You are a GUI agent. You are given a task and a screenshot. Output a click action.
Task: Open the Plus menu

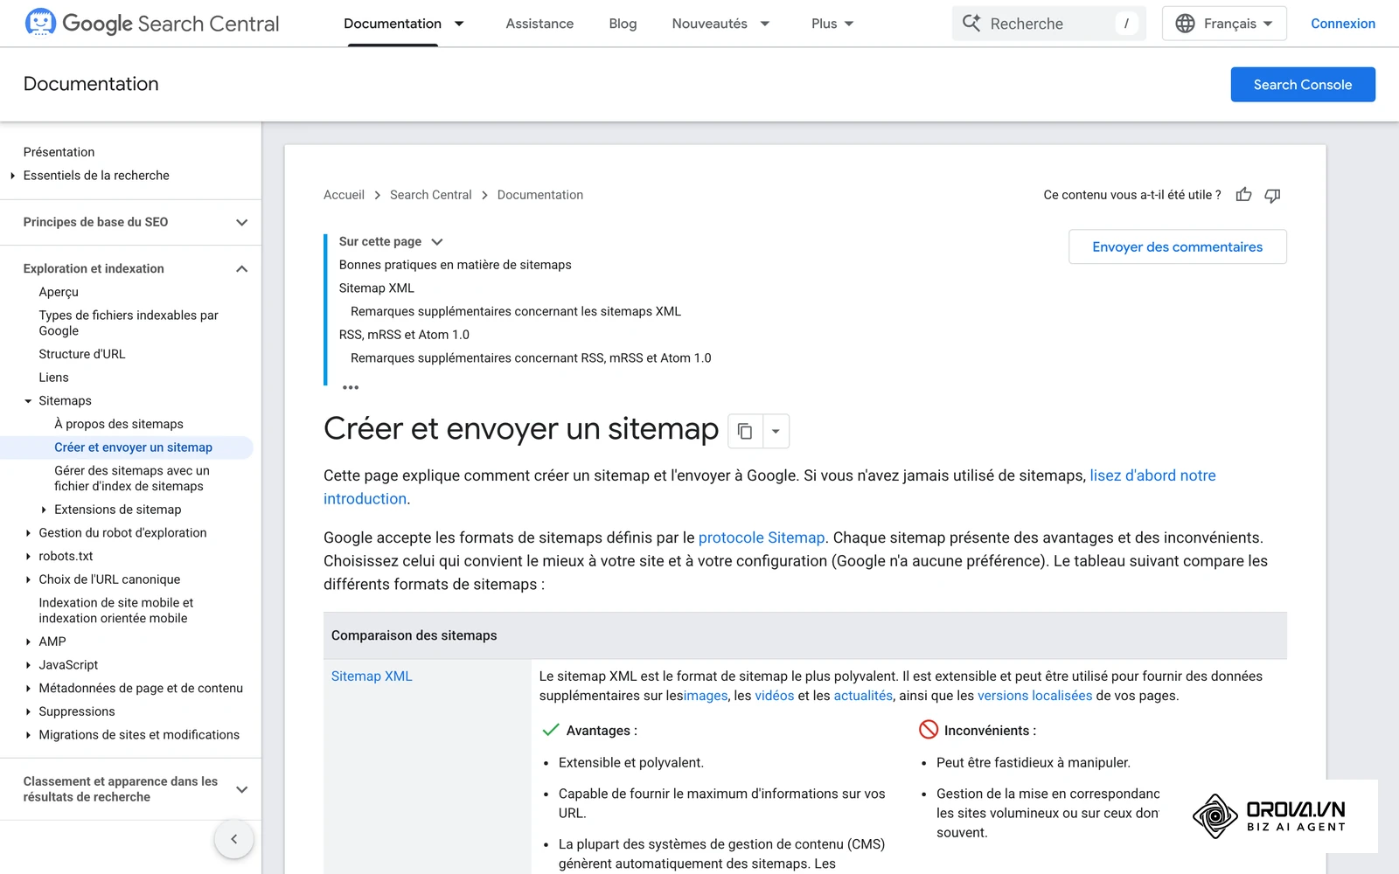pos(832,24)
